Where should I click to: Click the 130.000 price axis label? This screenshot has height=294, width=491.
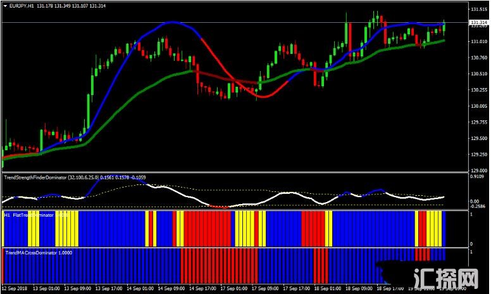(x=478, y=106)
